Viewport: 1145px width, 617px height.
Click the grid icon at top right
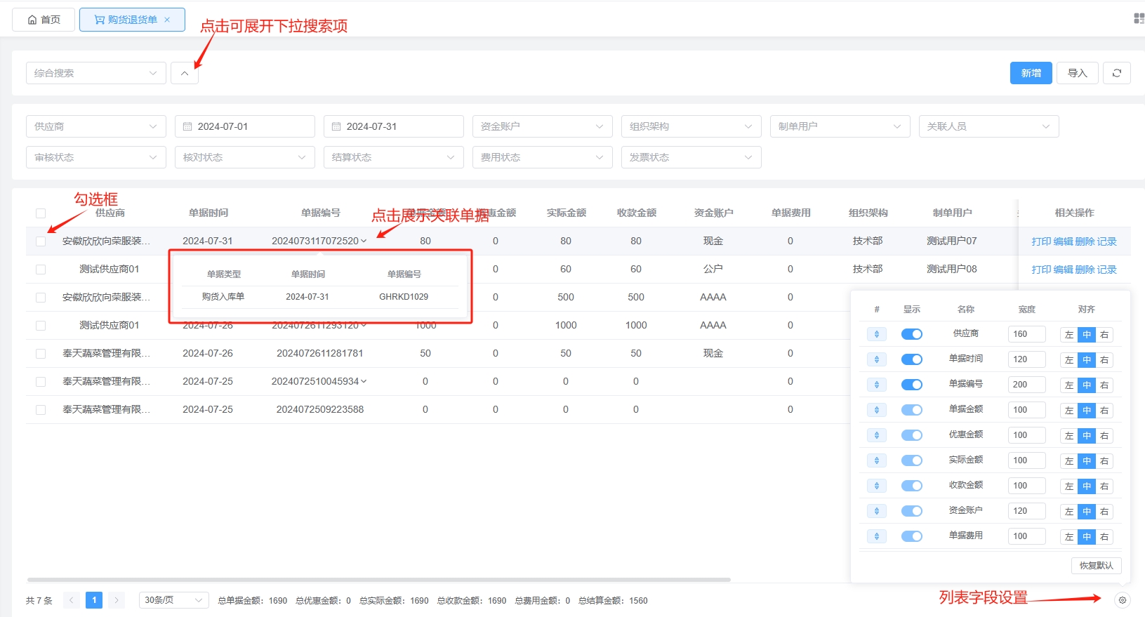(1139, 18)
